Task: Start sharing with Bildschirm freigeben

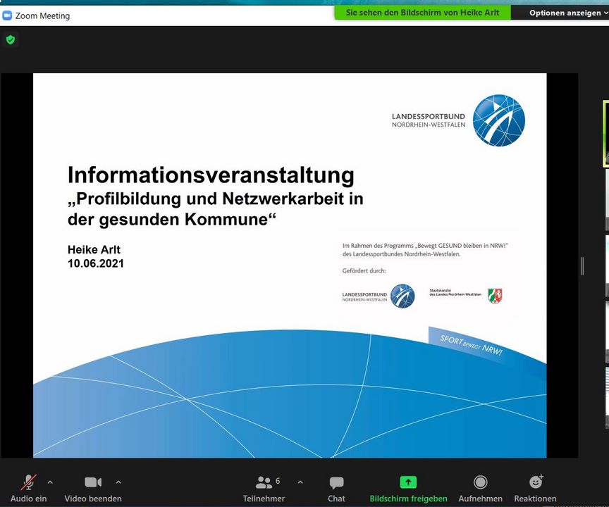Action: [408, 487]
